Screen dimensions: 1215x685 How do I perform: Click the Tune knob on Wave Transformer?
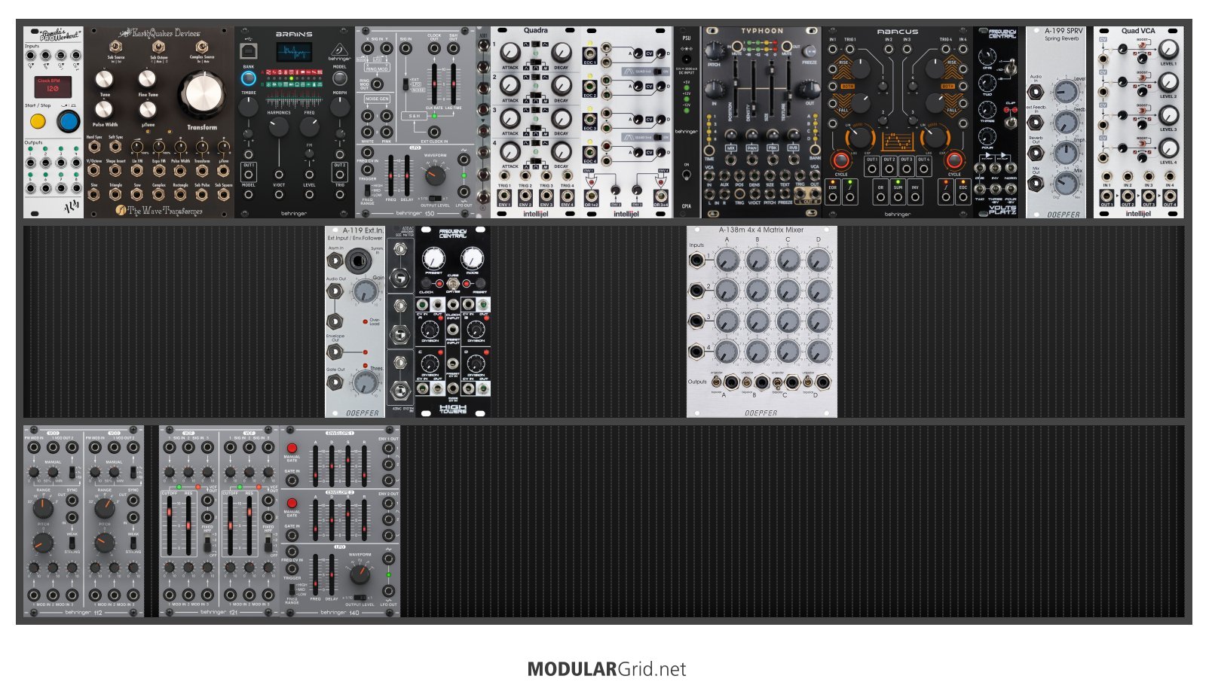pyautogui.click(x=106, y=79)
